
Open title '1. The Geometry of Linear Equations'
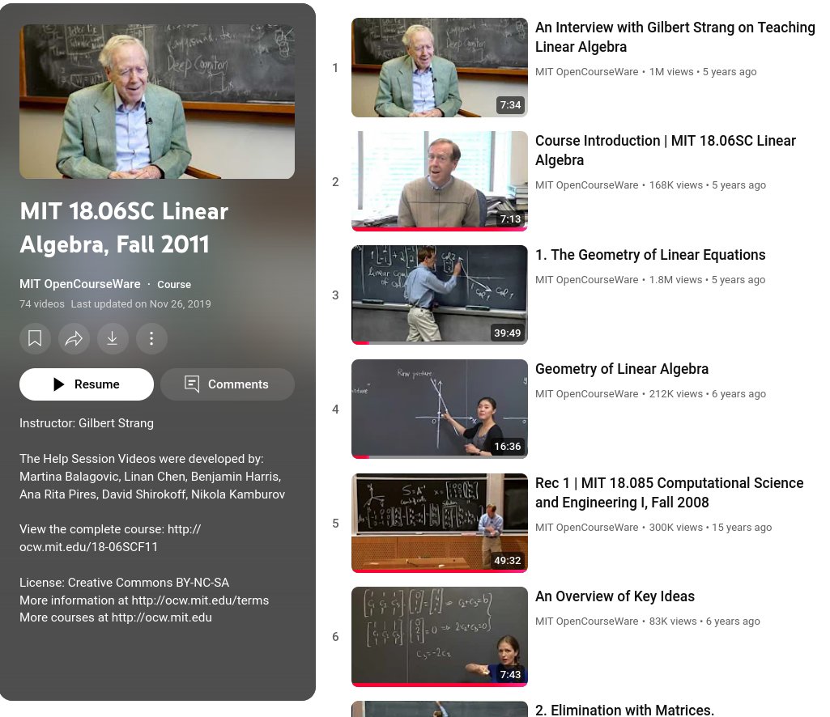tap(650, 255)
